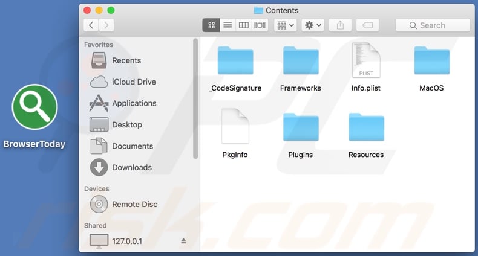Click the Favorites sidebar heading
The height and width of the screenshot is (256, 478).
click(x=99, y=45)
